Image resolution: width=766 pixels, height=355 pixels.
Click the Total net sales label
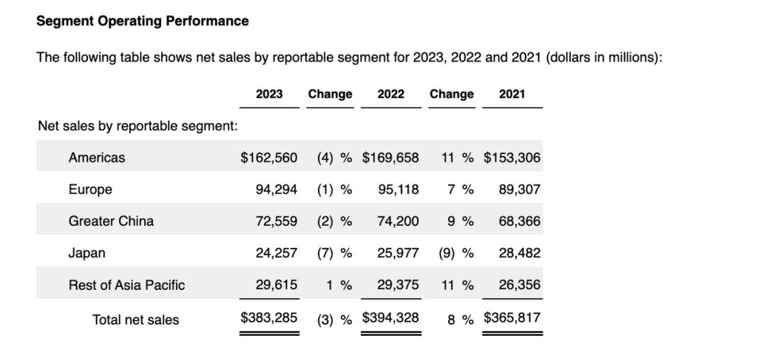tap(135, 320)
